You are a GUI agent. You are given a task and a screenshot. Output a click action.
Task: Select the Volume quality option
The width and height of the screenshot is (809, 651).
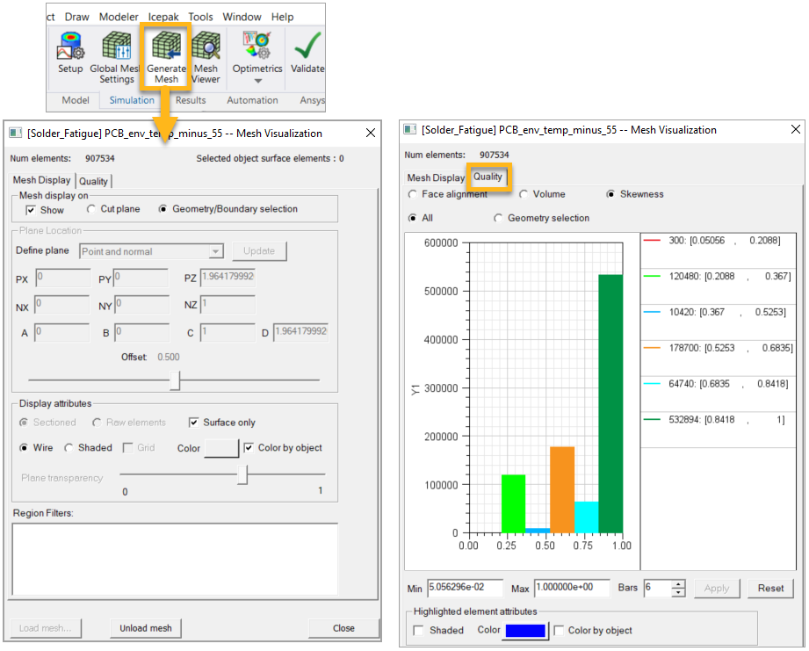pos(524,194)
